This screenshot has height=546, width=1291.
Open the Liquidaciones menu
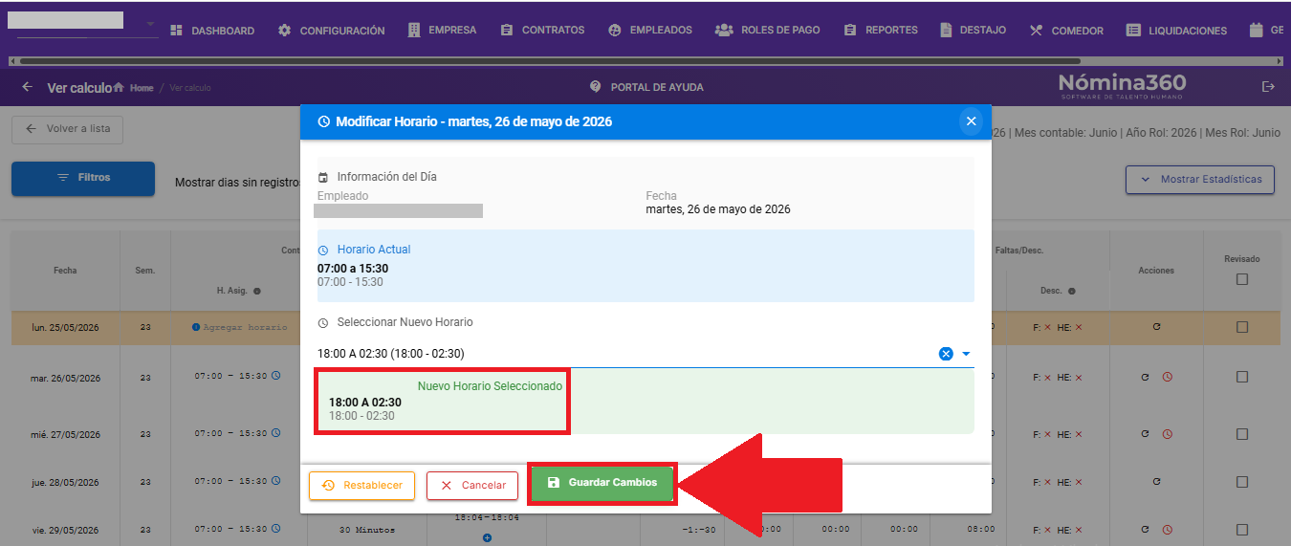pyautogui.click(x=1176, y=31)
